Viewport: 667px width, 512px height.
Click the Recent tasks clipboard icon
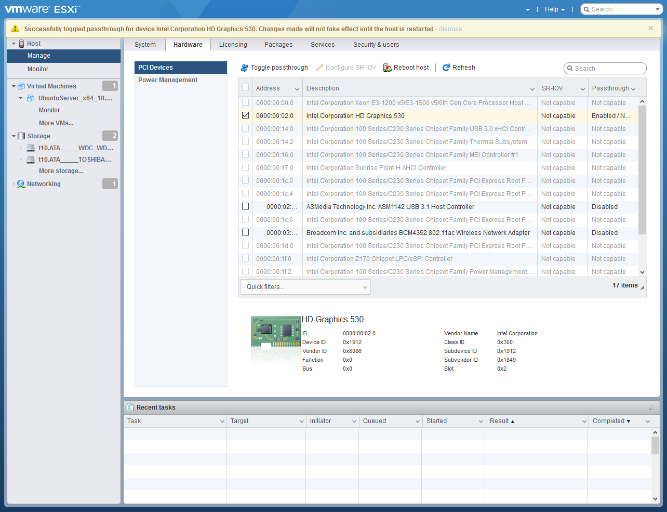130,408
